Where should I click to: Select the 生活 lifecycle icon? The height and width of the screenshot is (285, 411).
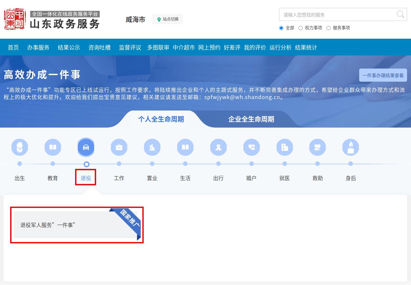click(185, 147)
